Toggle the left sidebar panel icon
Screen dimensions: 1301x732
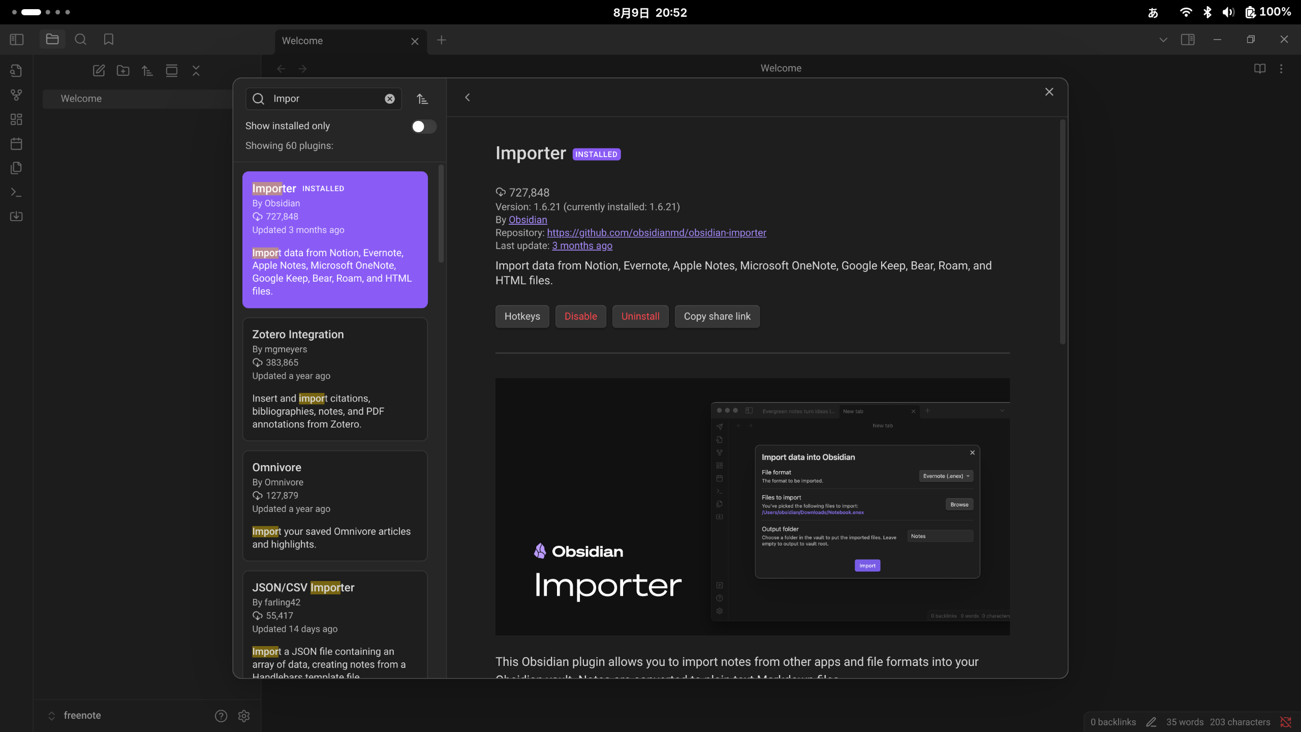(17, 39)
